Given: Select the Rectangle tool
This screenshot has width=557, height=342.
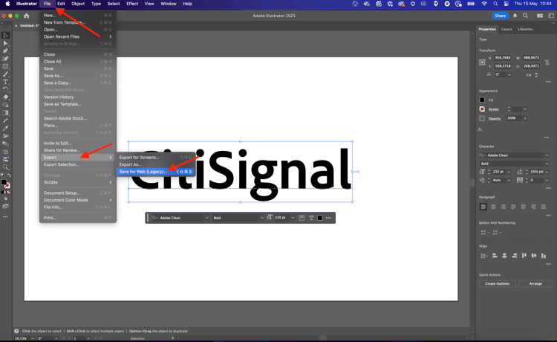Looking at the screenshot, I should click(5, 66).
